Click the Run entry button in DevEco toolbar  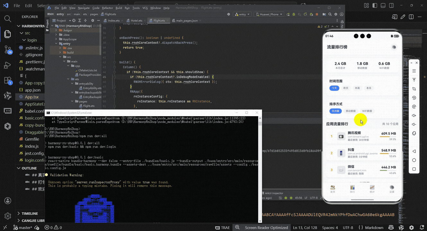tap(288, 14)
